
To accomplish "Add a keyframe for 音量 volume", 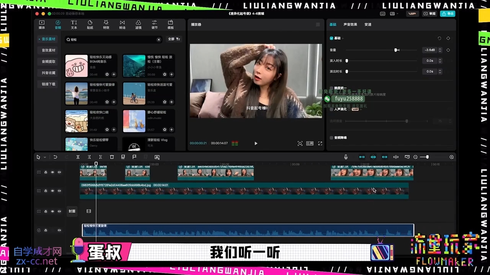I will [448, 50].
